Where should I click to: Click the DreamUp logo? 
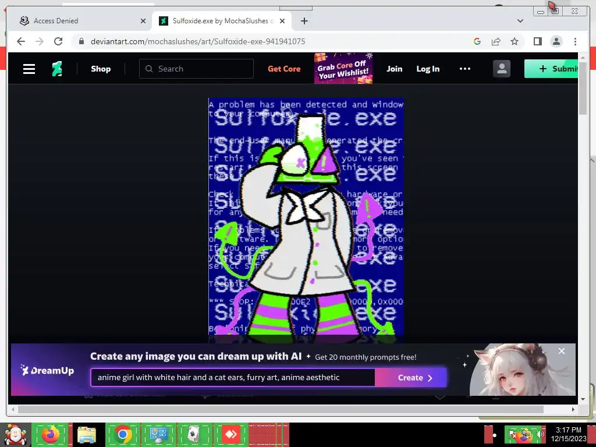tap(48, 370)
